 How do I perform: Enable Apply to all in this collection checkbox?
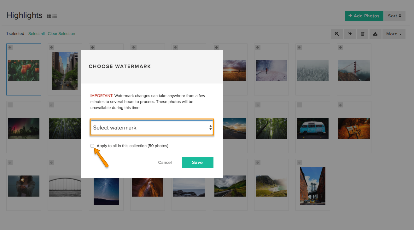tap(92, 146)
